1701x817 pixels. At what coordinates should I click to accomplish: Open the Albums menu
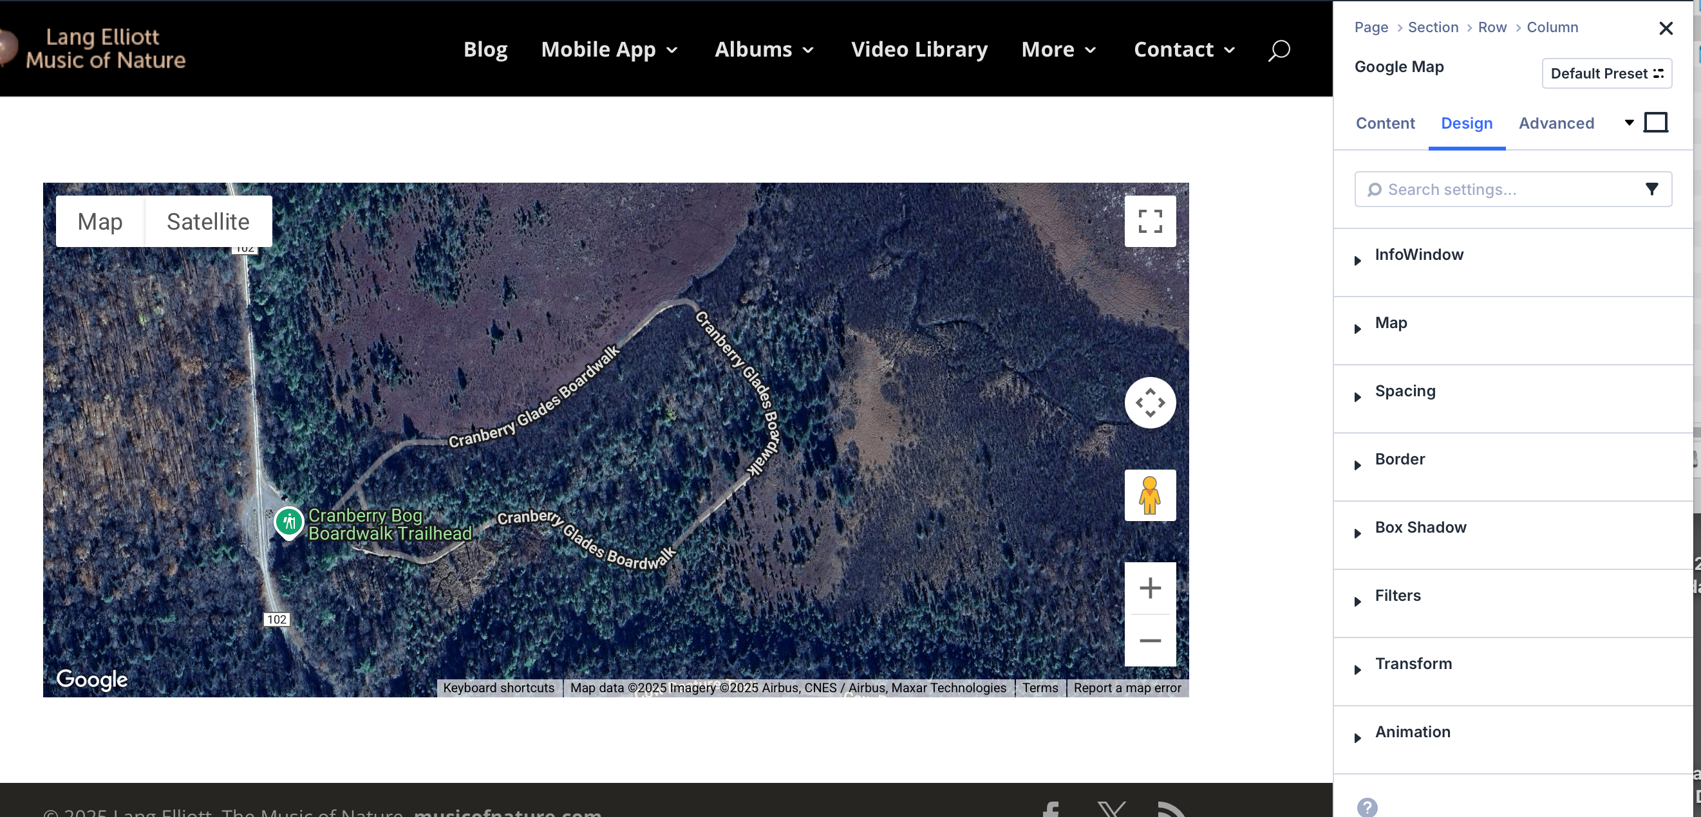click(x=764, y=50)
